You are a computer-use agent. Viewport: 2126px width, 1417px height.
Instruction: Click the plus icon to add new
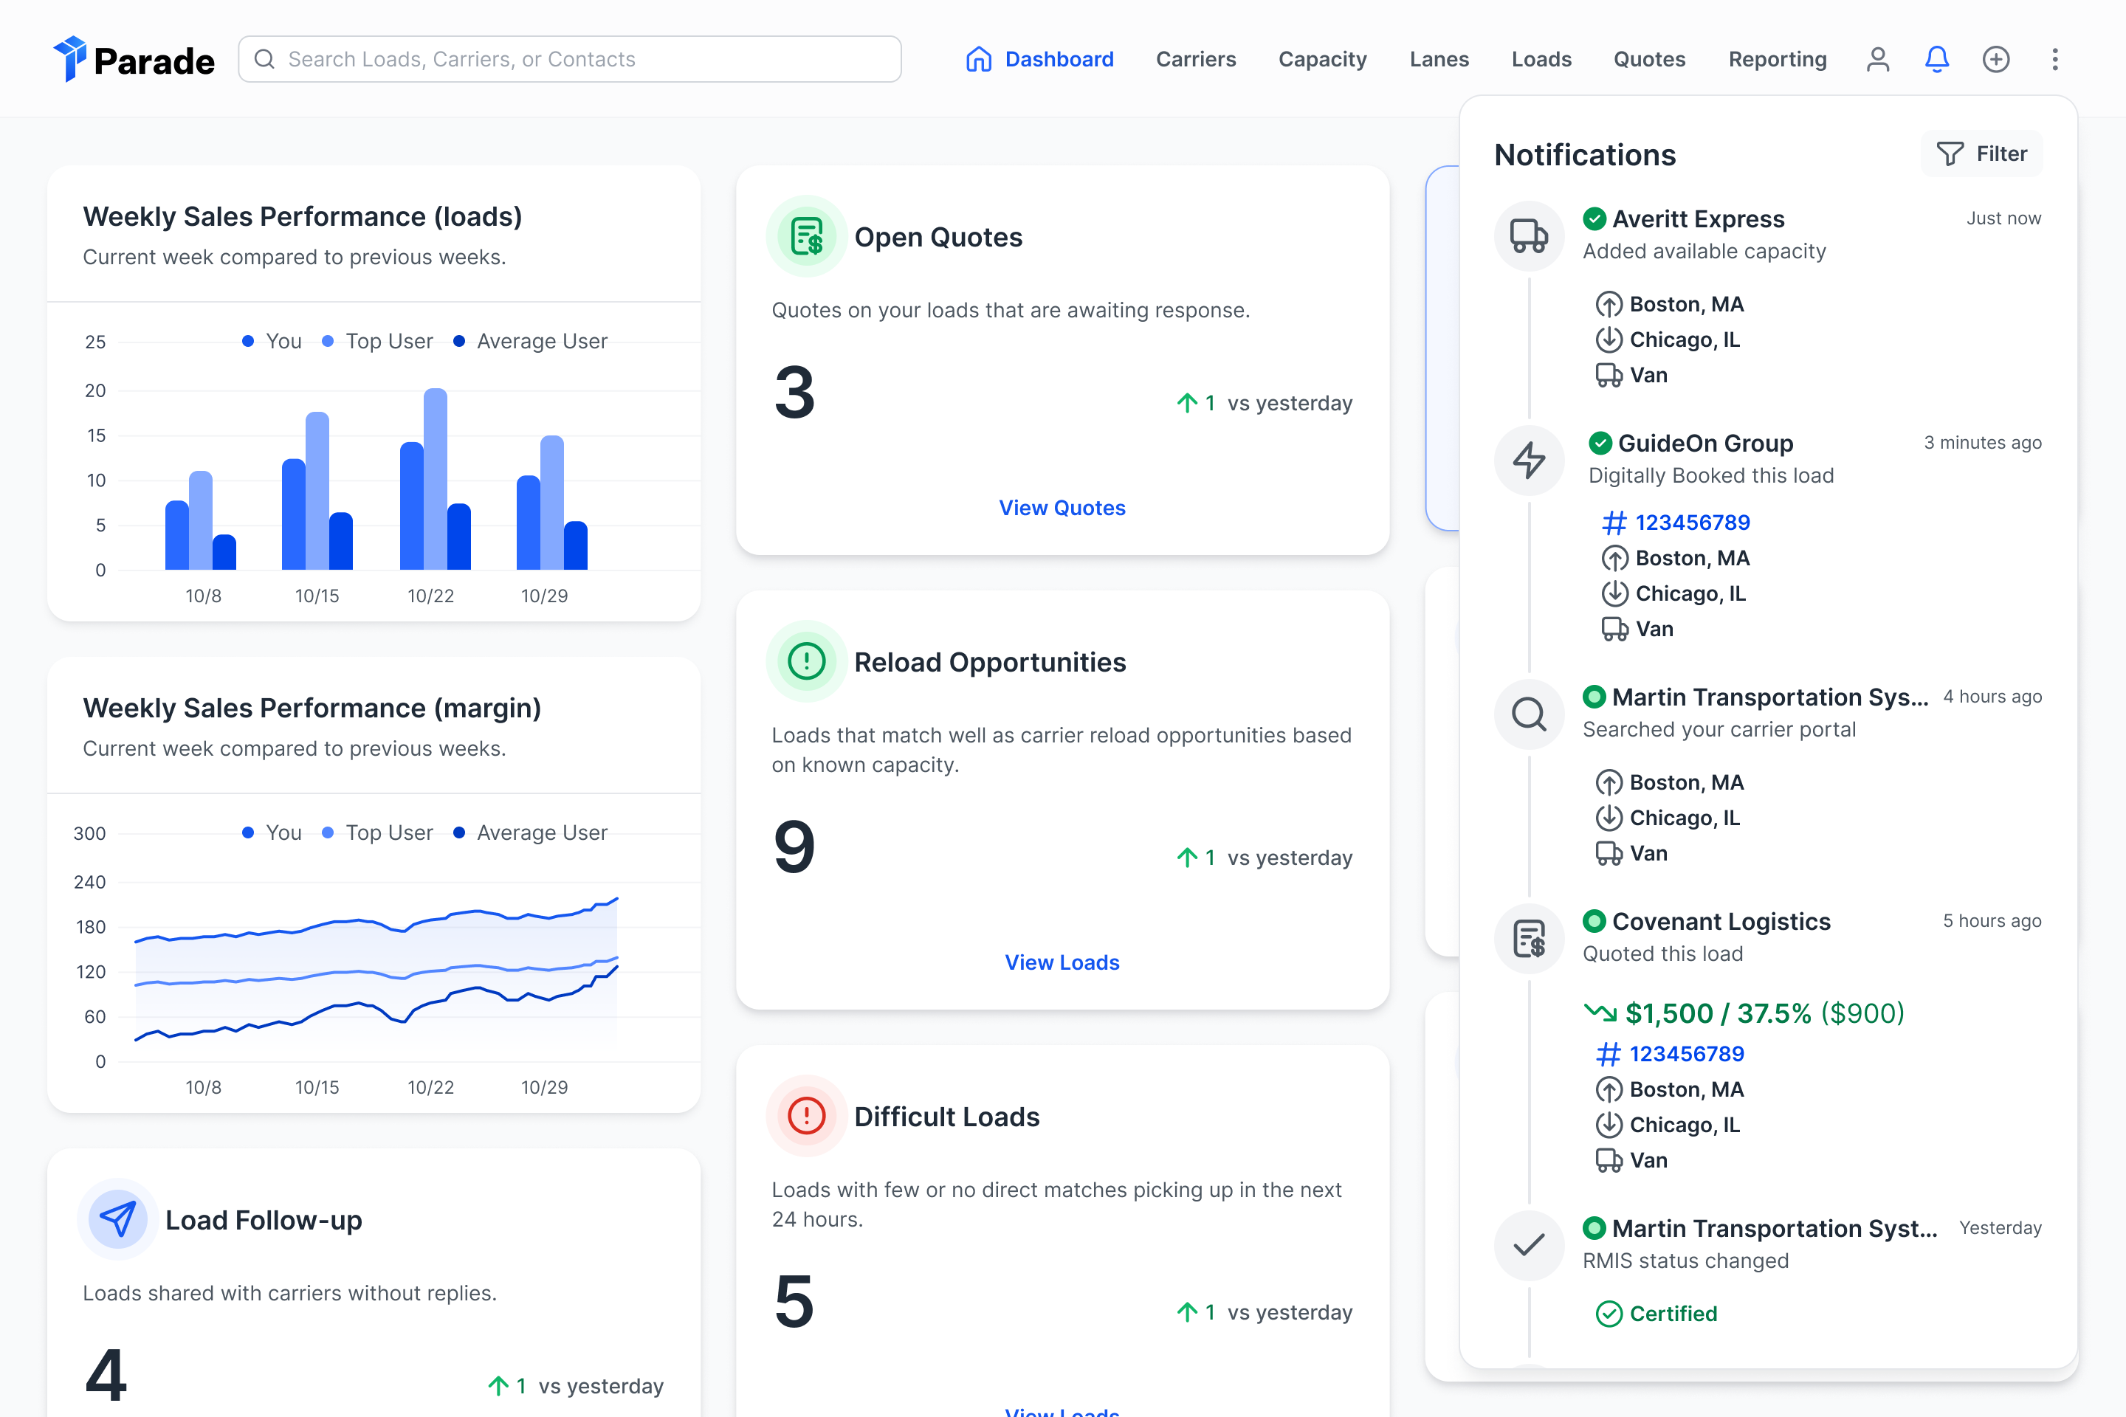click(1997, 59)
